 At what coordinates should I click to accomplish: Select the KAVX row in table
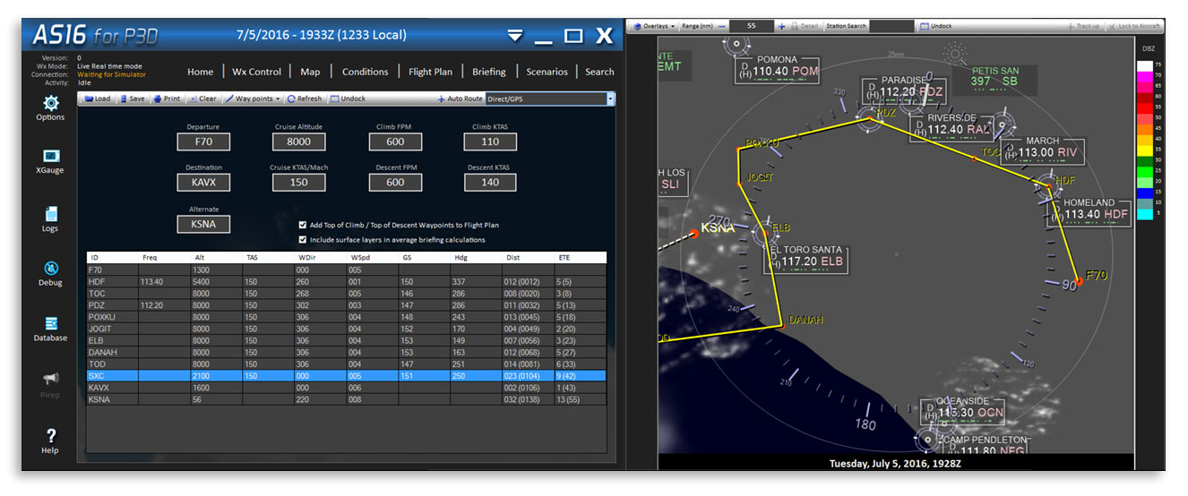point(346,388)
